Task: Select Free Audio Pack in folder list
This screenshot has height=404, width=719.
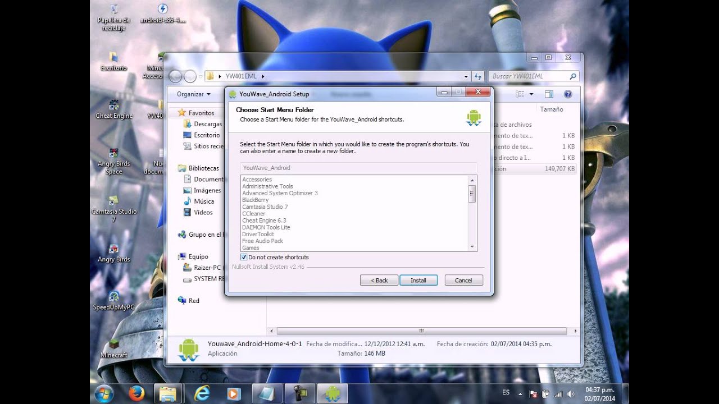Action: 262,241
